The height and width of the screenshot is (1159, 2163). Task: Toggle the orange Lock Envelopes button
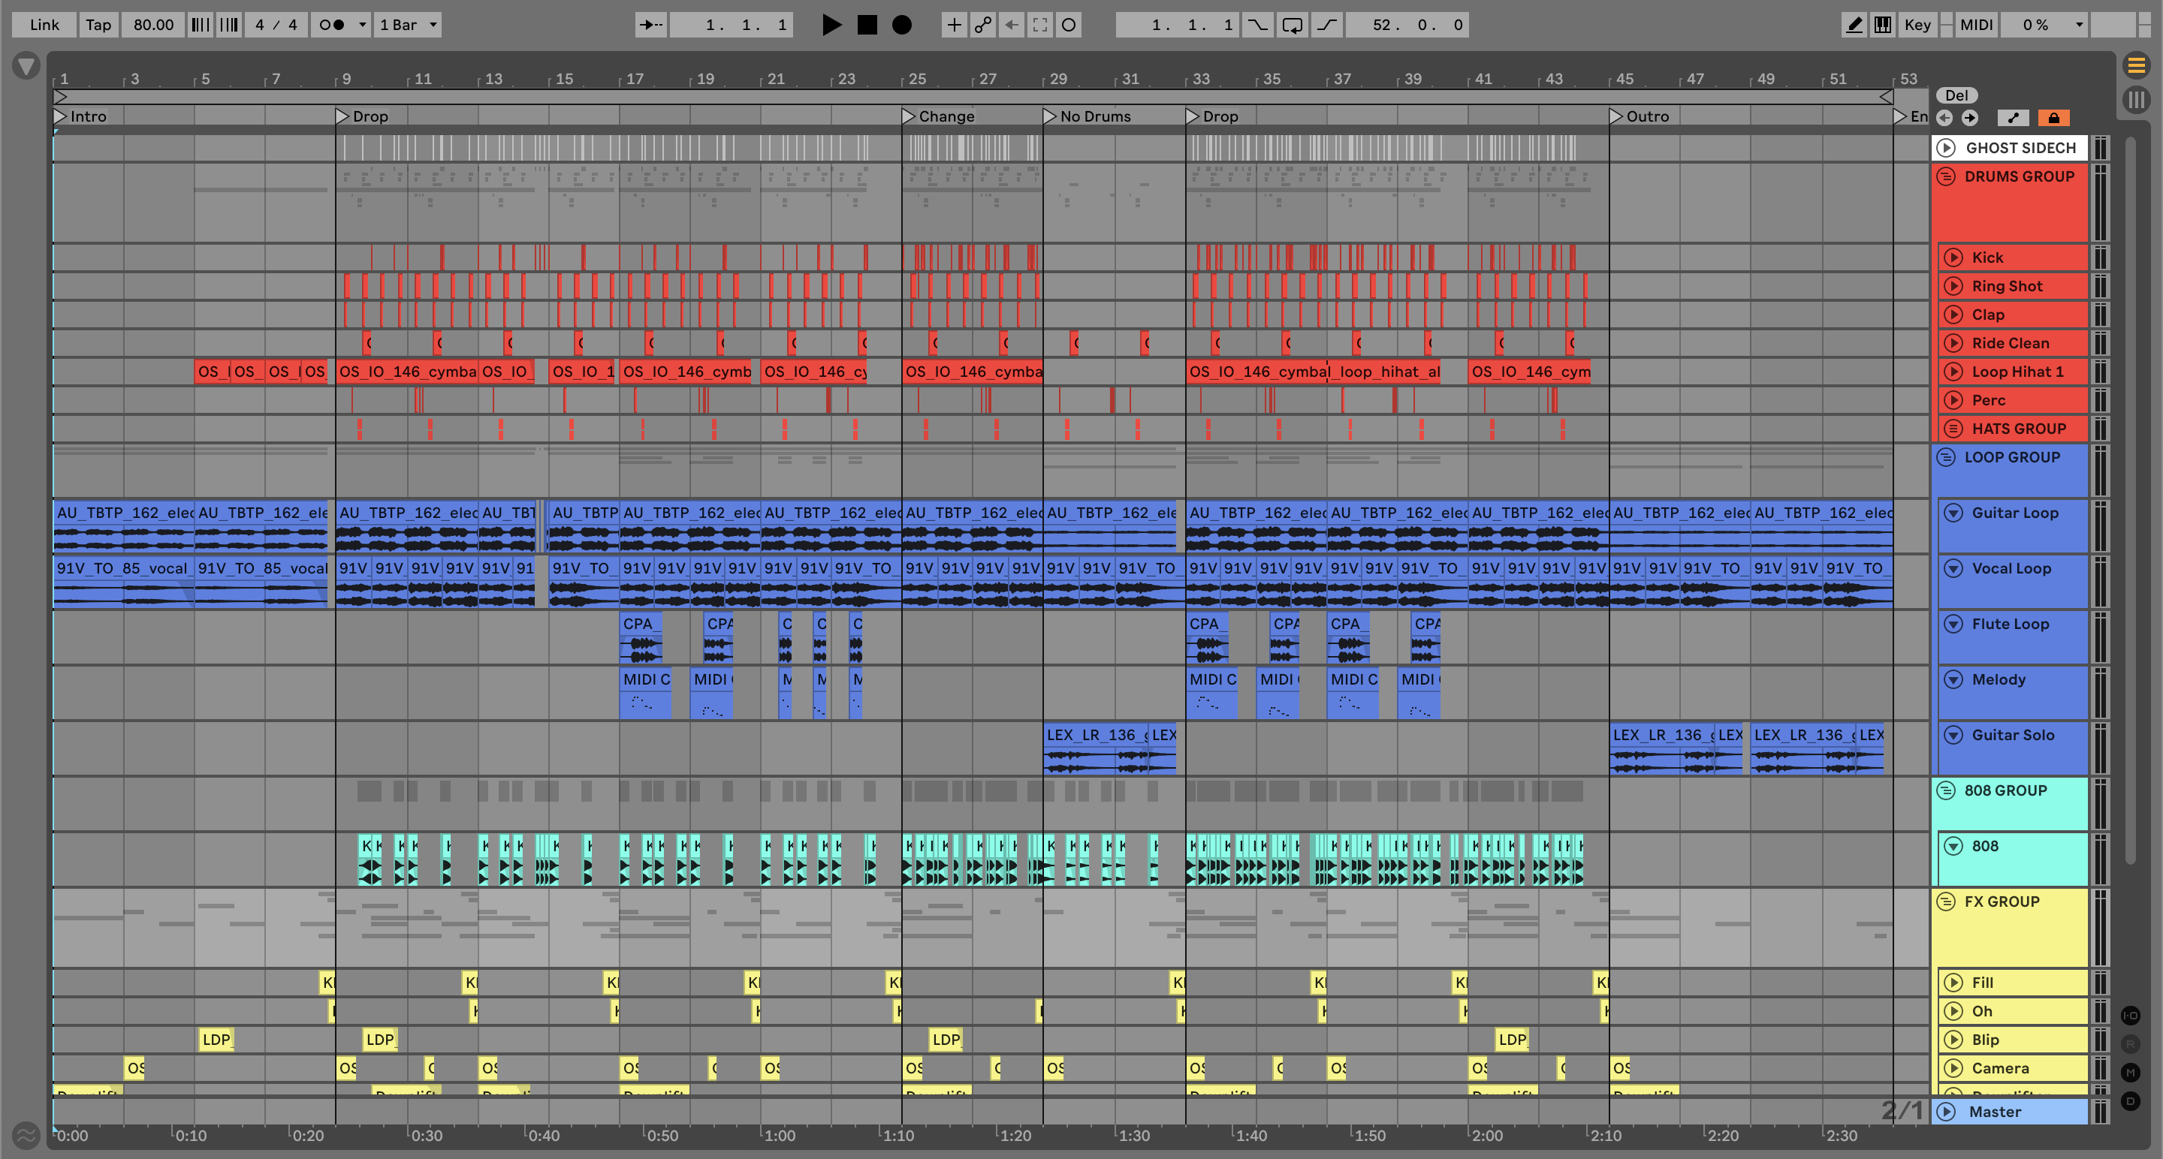(2053, 119)
